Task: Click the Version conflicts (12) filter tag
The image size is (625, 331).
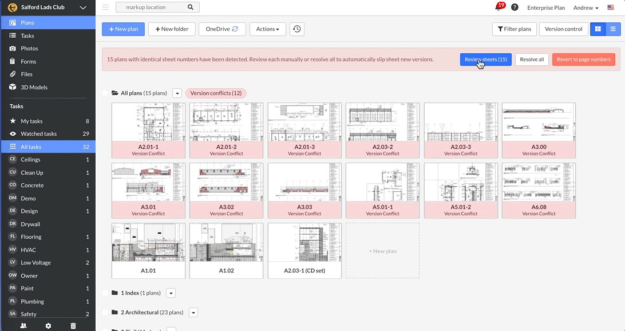Action: click(216, 93)
